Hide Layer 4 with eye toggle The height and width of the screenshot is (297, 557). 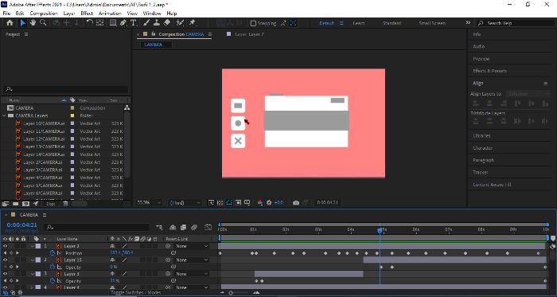(5, 287)
